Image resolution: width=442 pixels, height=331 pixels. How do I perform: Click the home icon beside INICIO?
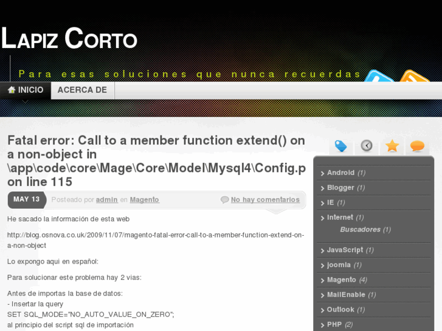tap(12, 90)
